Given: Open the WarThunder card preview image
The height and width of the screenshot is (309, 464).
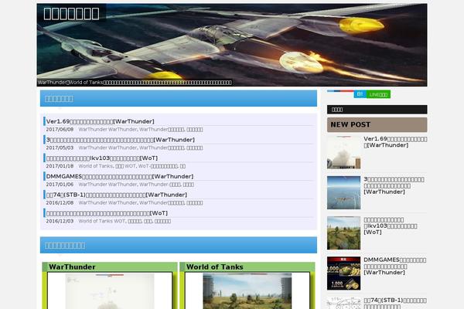Looking at the screenshot, I should pos(110,291).
